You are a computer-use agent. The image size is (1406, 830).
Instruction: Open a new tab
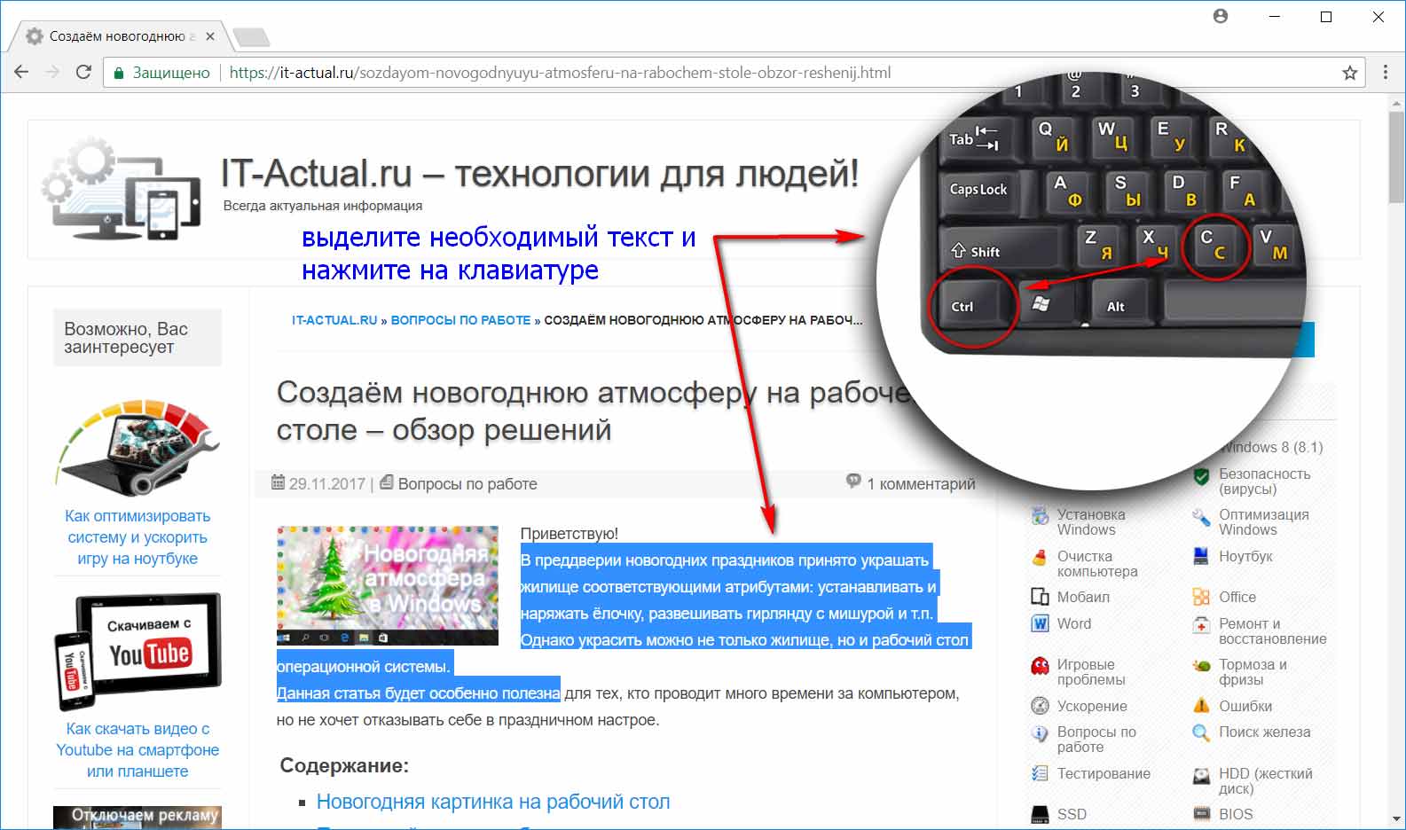tap(250, 37)
